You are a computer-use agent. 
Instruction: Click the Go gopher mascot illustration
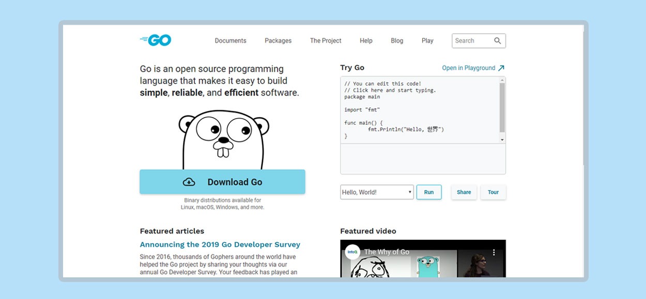point(224,140)
